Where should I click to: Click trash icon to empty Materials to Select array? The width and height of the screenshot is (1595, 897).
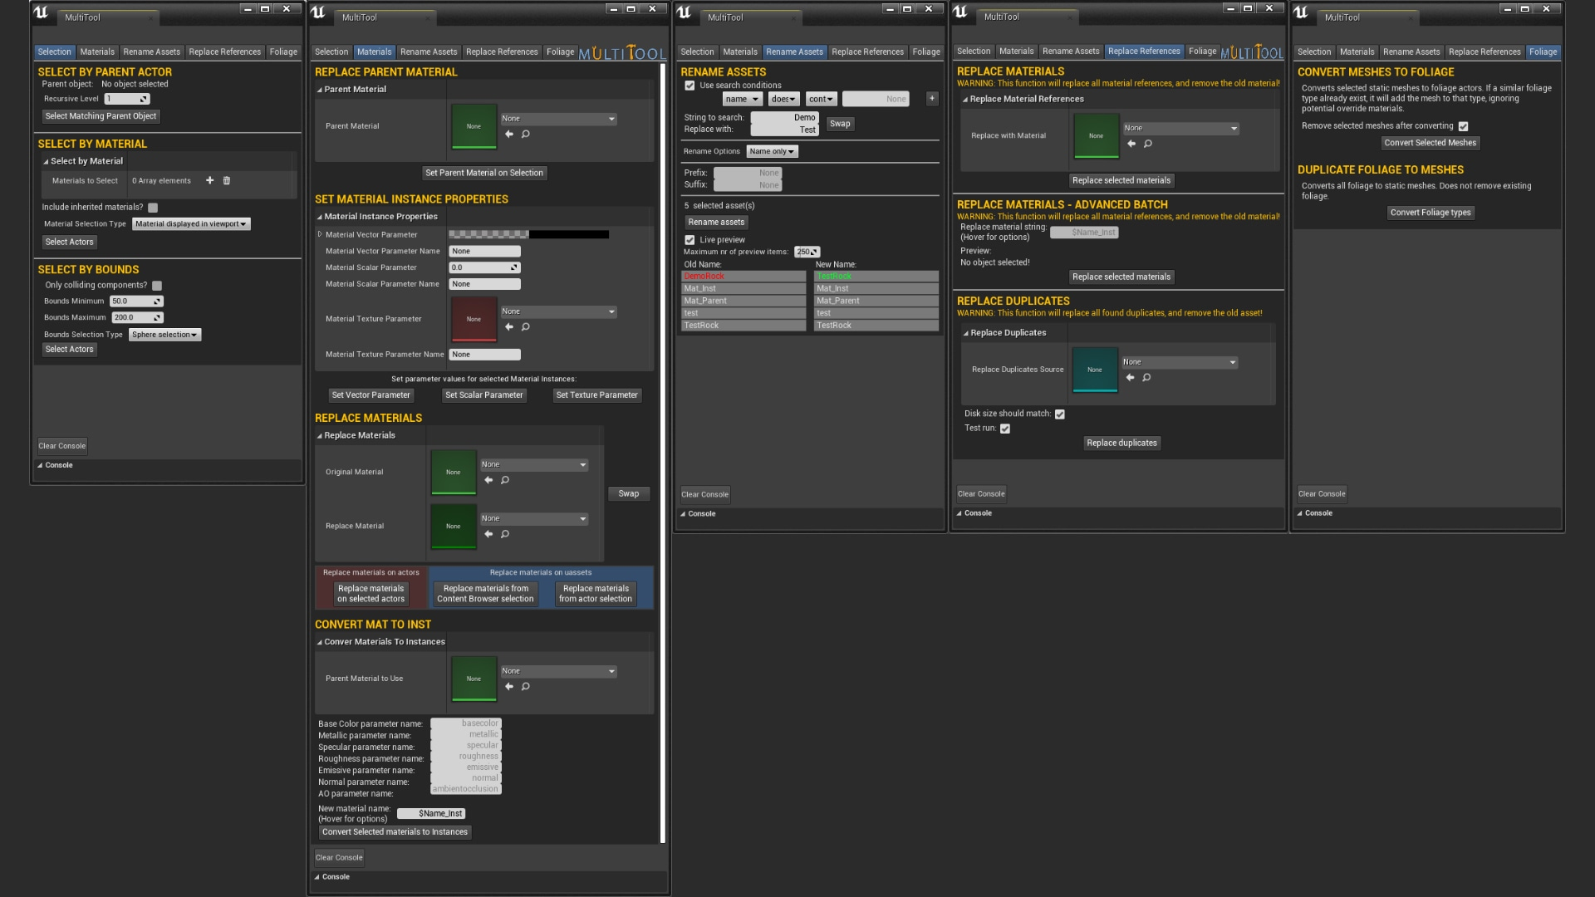point(226,180)
